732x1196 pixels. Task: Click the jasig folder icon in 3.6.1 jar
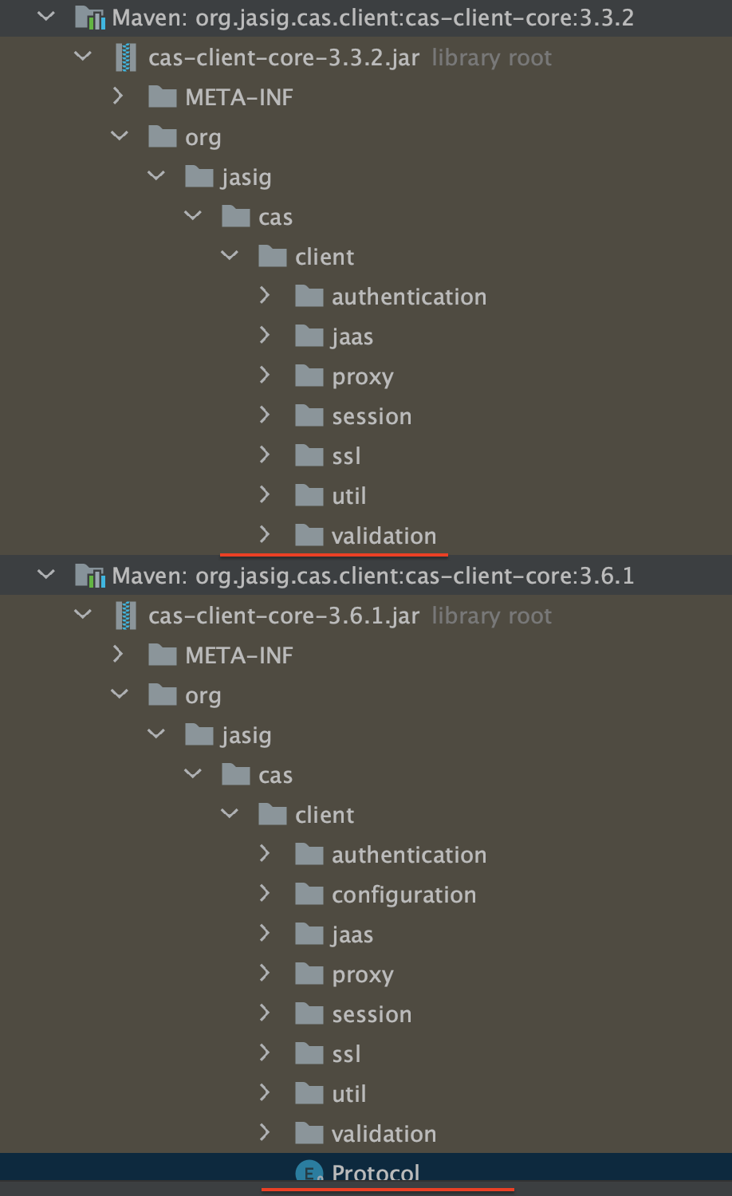199,734
